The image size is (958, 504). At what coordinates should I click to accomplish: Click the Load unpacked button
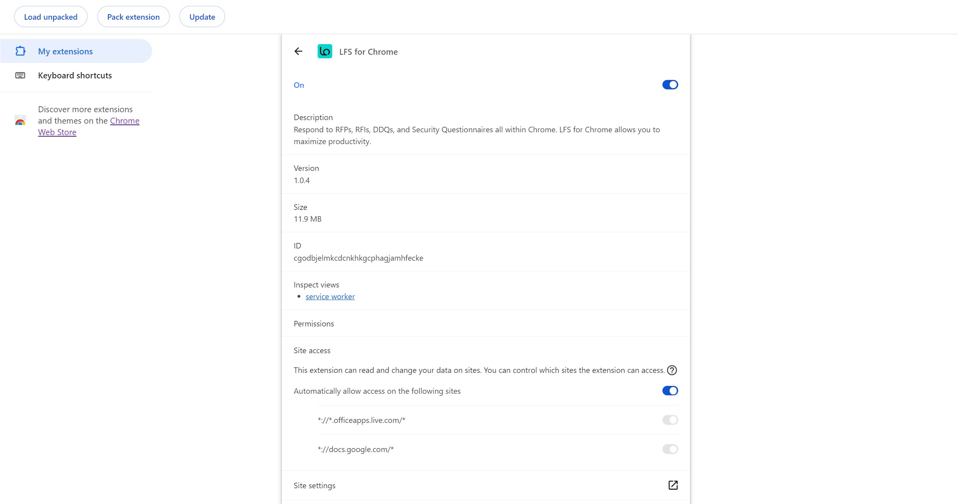[x=51, y=17]
